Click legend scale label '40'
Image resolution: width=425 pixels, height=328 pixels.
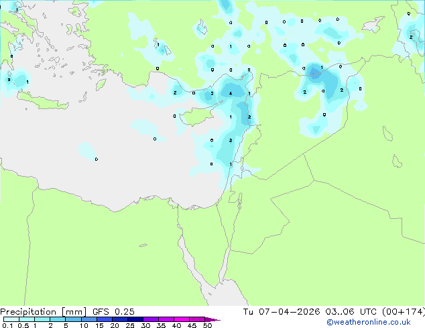point(176,325)
